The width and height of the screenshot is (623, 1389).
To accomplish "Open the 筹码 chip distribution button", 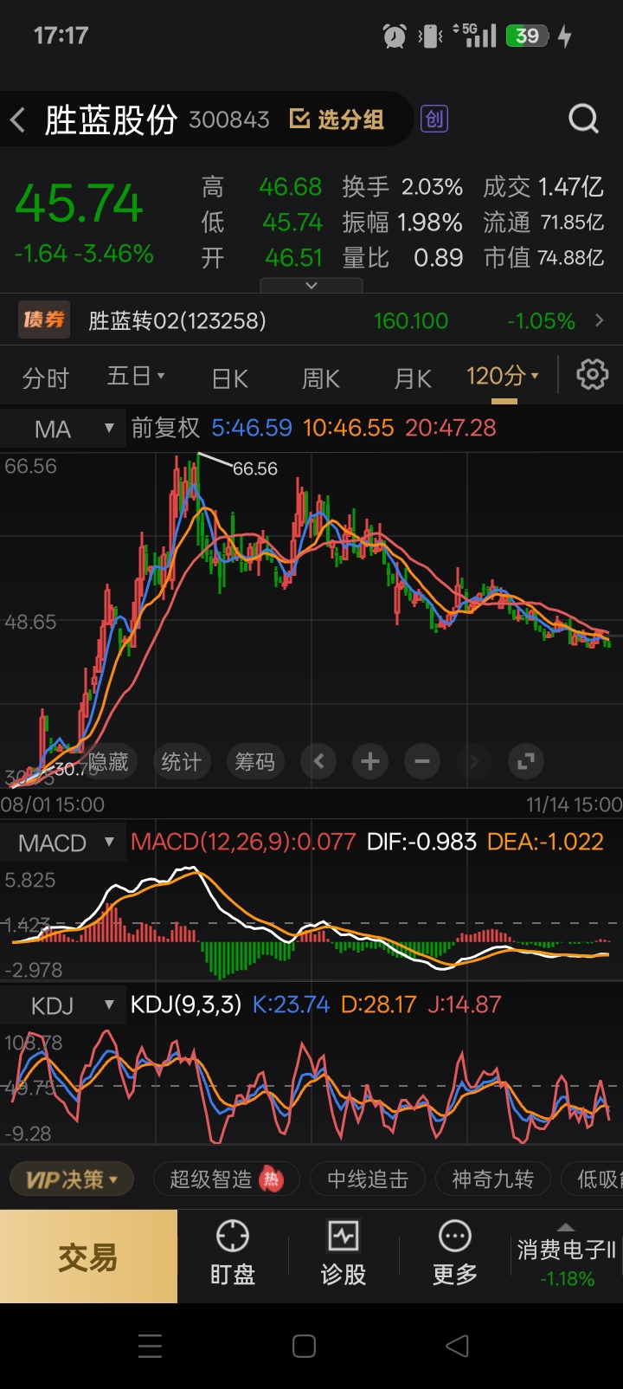I will (254, 761).
